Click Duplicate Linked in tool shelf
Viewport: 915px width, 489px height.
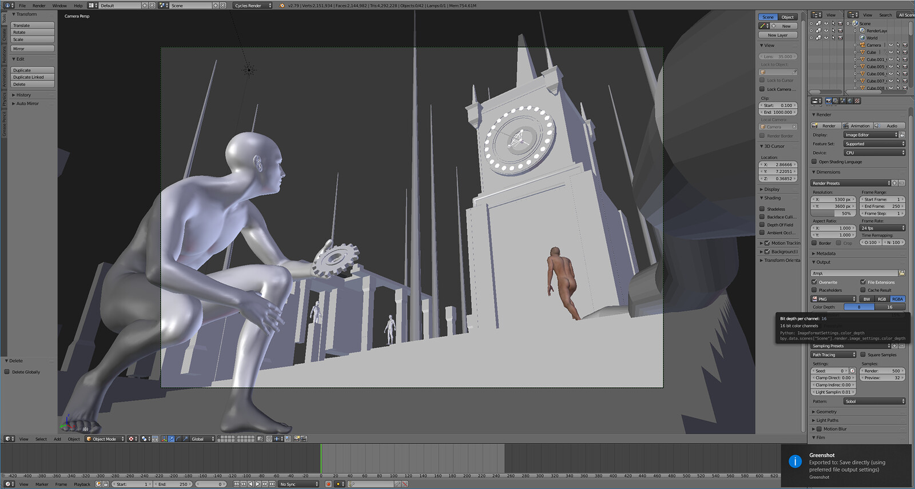(33, 77)
